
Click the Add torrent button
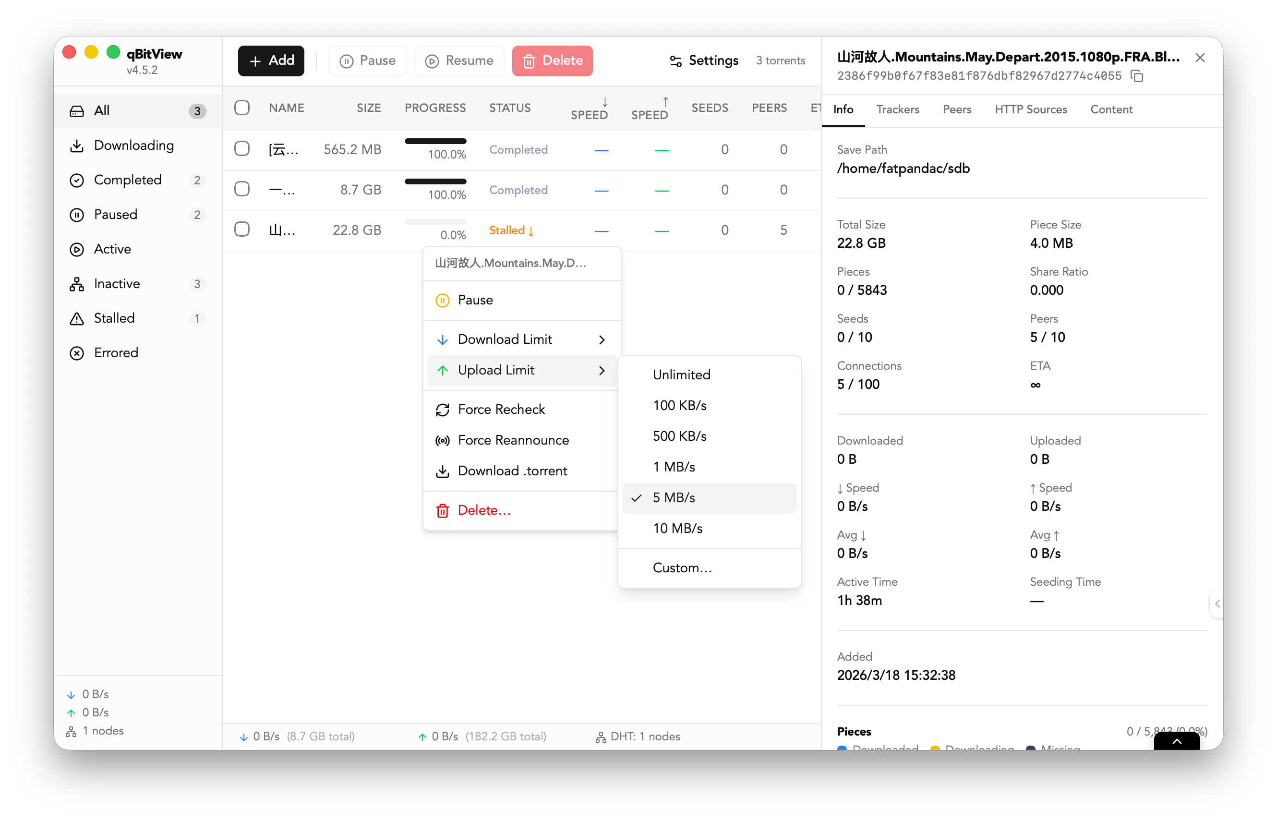click(x=271, y=61)
